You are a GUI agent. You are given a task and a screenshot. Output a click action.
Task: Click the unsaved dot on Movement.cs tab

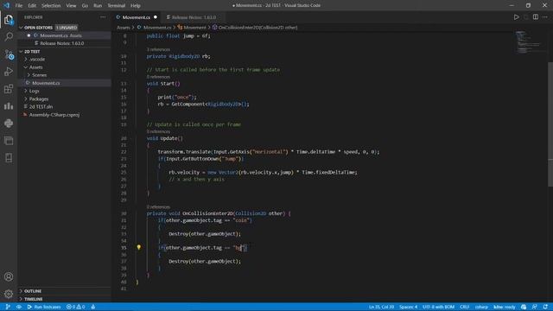click(156, 17)
